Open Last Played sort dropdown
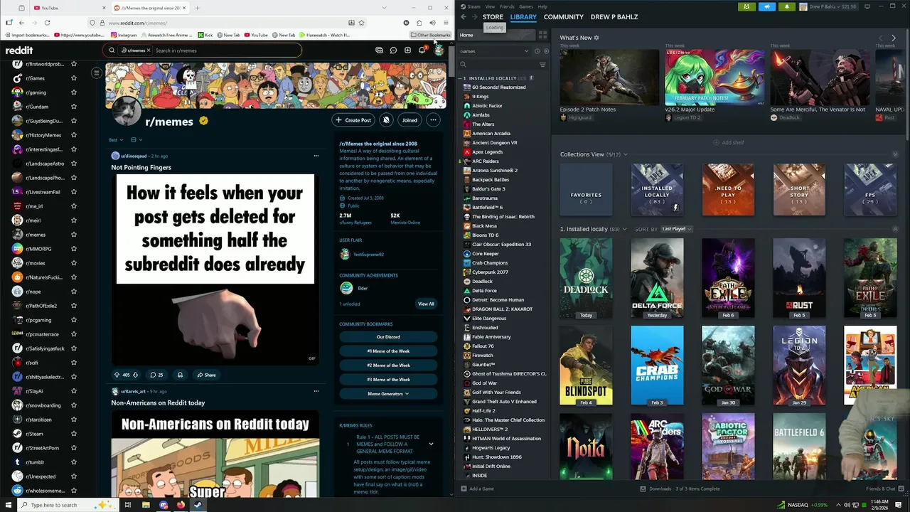 point(677,229)
